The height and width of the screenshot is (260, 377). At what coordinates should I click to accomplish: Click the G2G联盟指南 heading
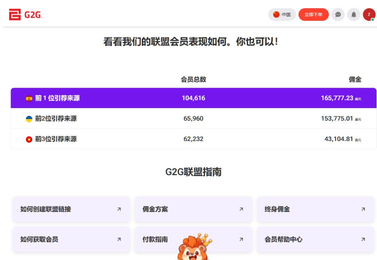(194, 172)
